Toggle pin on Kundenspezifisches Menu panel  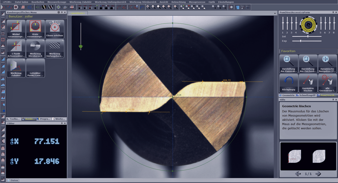pyautogui.click(x=62, y=12)
